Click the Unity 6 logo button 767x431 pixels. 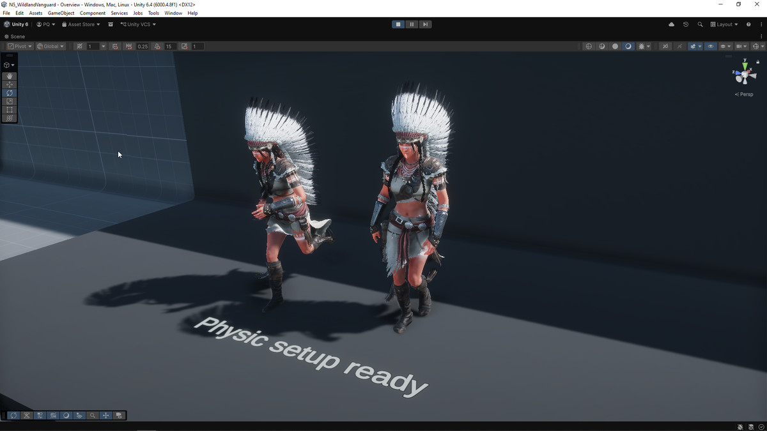click(17, 24)
